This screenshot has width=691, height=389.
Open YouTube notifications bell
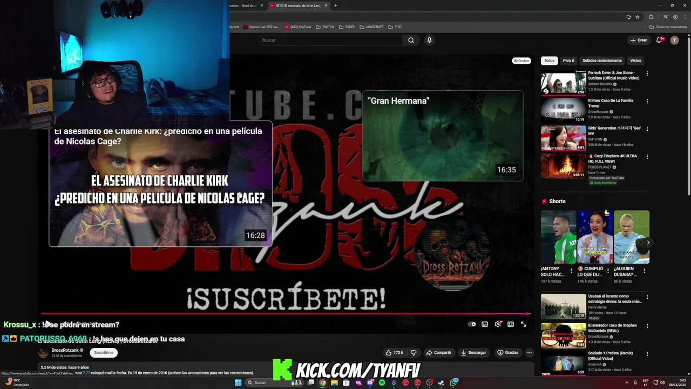[x=659, y=40]
